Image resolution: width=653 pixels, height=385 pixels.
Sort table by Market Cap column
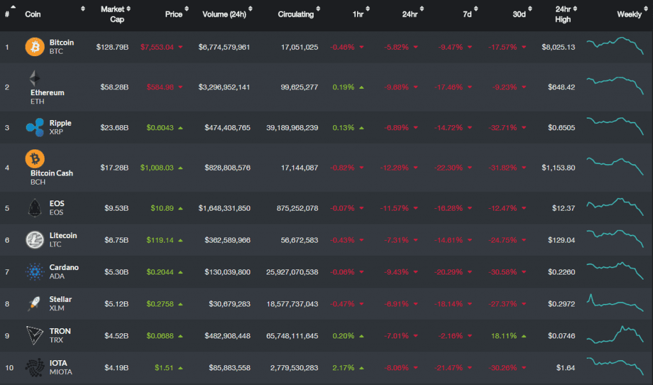128,9
